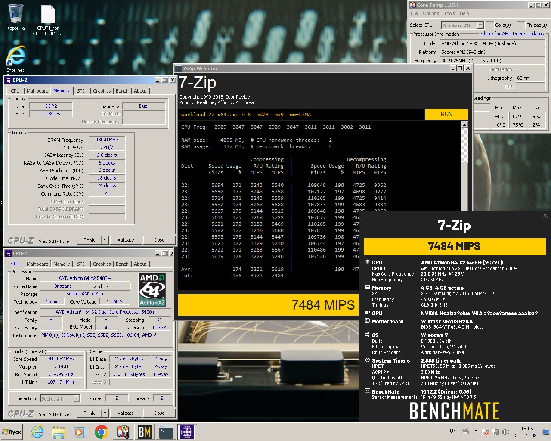Open the Core Temp Help menu

coord(464,13)
